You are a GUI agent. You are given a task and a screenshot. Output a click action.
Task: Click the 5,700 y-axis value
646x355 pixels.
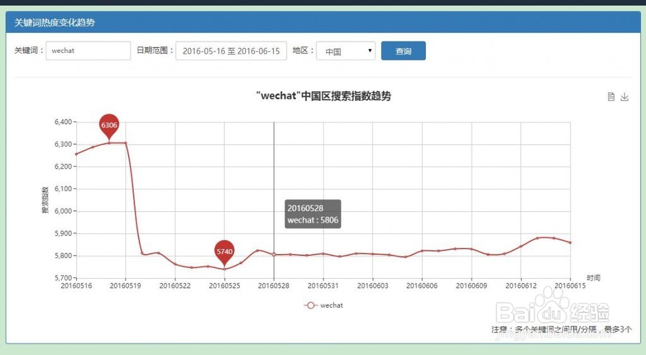(x=63, y=278)
